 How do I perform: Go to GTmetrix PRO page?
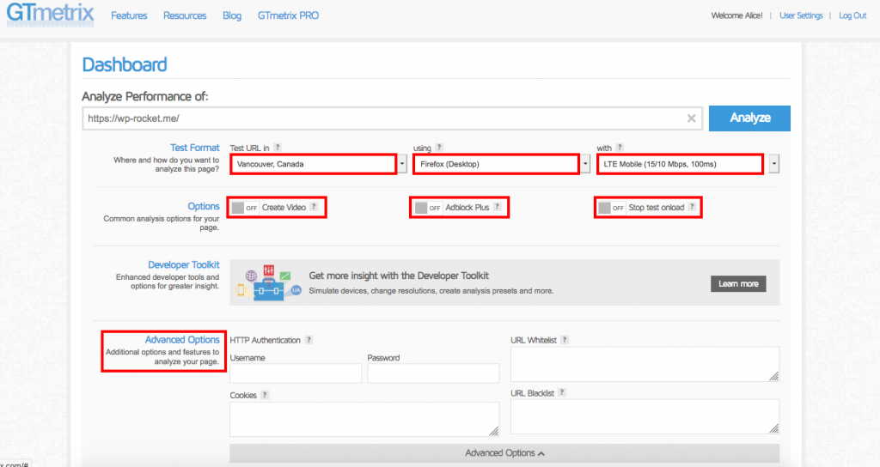pyautogui.click(x=288, y=15)
